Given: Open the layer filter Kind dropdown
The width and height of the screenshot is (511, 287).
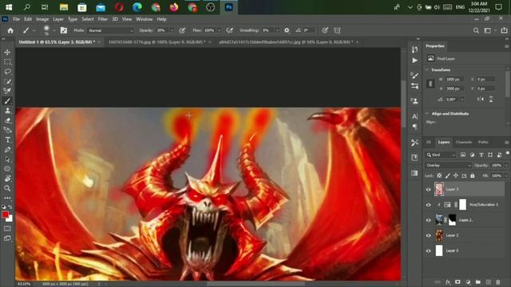Looking at the screenshot, I should [441, 155].
